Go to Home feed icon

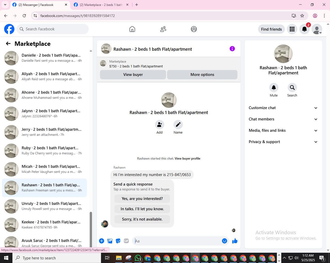click(132, 29)
